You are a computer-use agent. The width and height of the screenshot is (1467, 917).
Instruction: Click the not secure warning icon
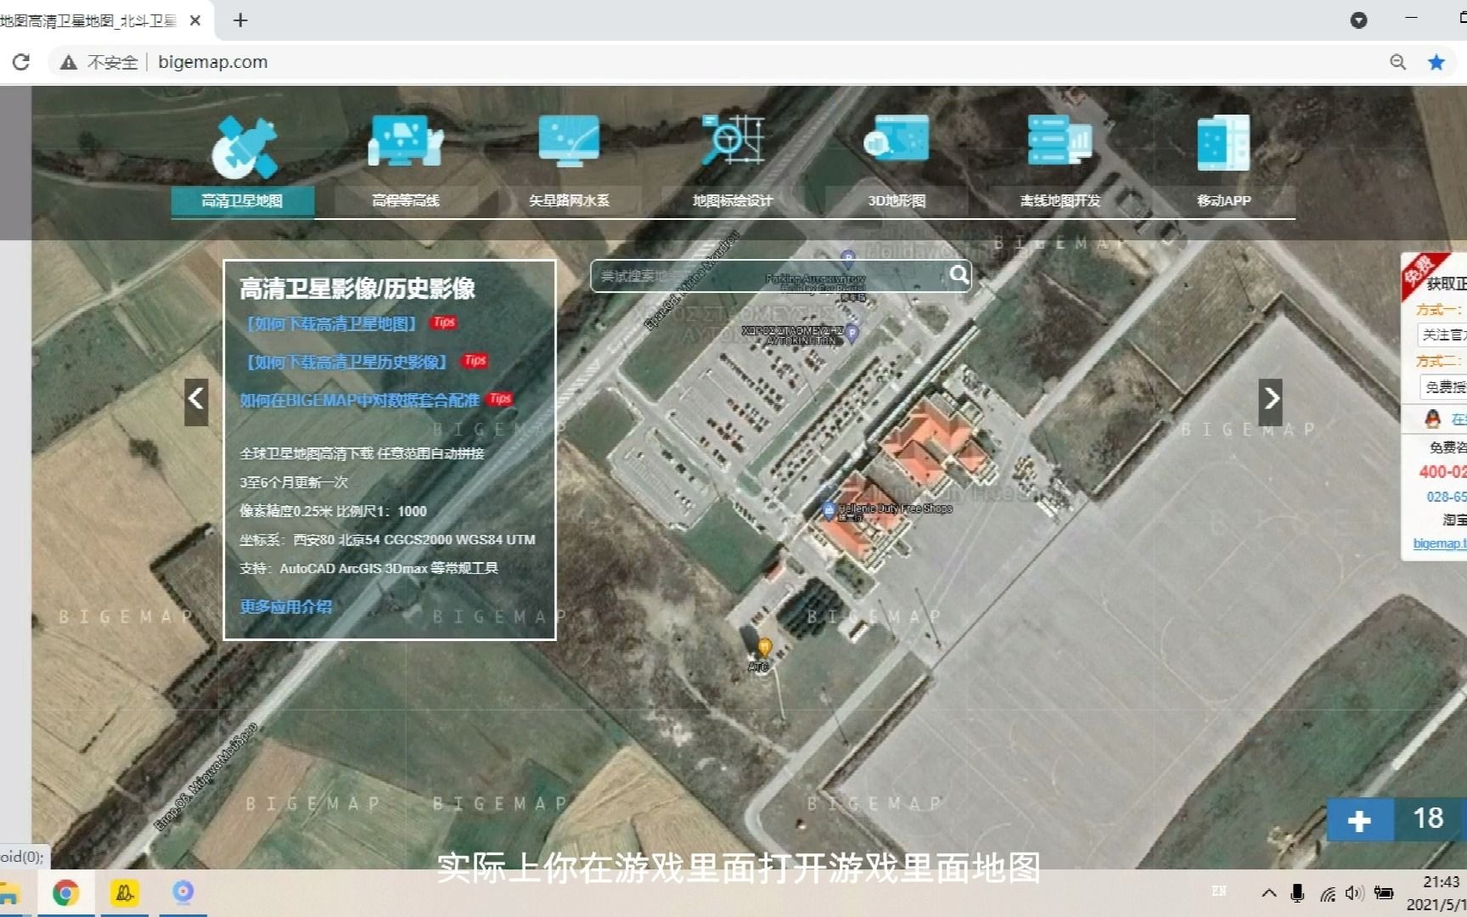pos(69,62)
